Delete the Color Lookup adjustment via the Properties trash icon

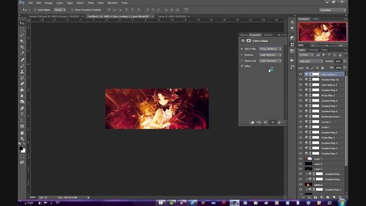click(279, 122)
